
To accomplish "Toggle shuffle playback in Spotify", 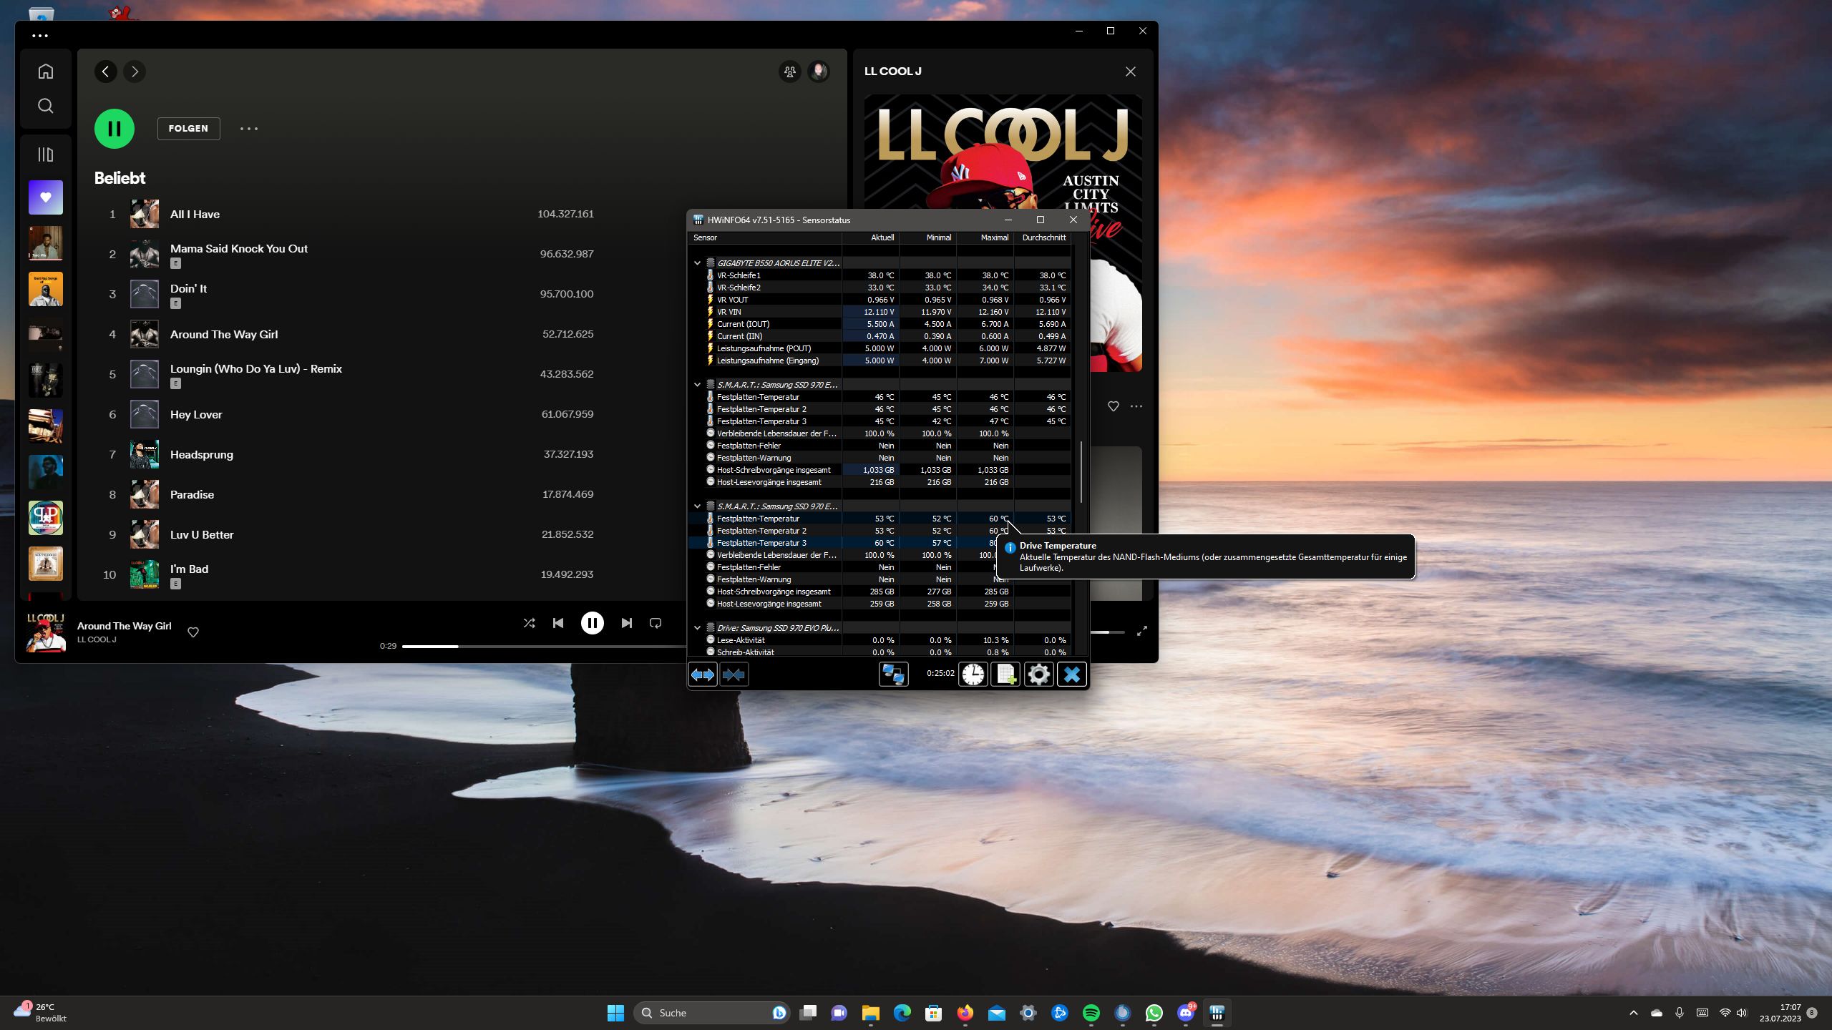I will pos(529,623).
